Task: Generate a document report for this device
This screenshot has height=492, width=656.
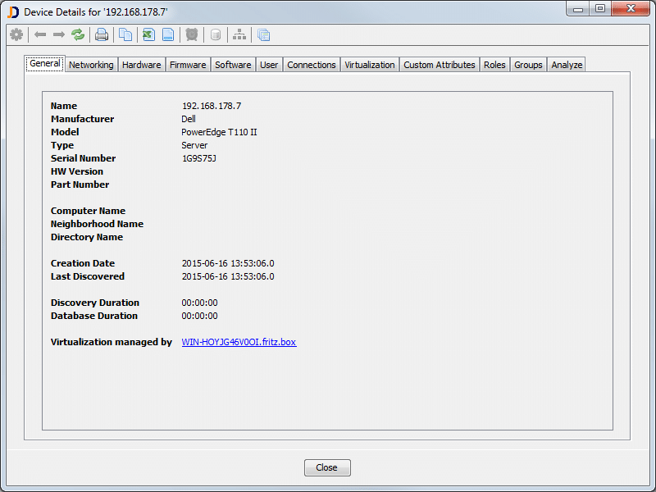Action: click(x=168, y=34)
